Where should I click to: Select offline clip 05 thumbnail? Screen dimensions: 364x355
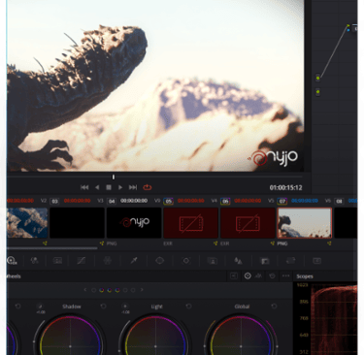point(191,223)
